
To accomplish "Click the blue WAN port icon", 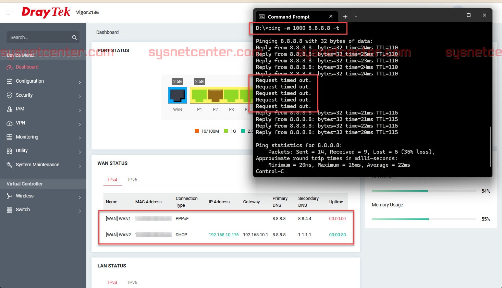I will pos(177,95).
